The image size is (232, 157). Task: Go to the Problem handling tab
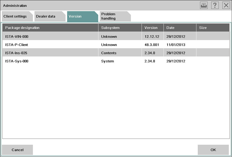tap(113, 16)
